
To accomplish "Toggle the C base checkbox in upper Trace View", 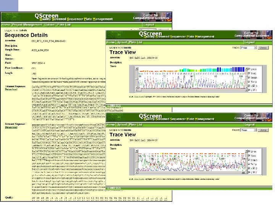I will click(249, 90).
